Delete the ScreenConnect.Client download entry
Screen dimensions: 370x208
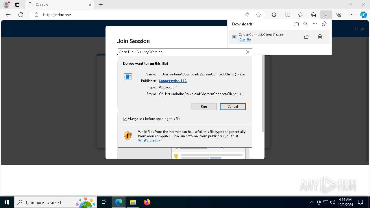click(x=320, y=37)
